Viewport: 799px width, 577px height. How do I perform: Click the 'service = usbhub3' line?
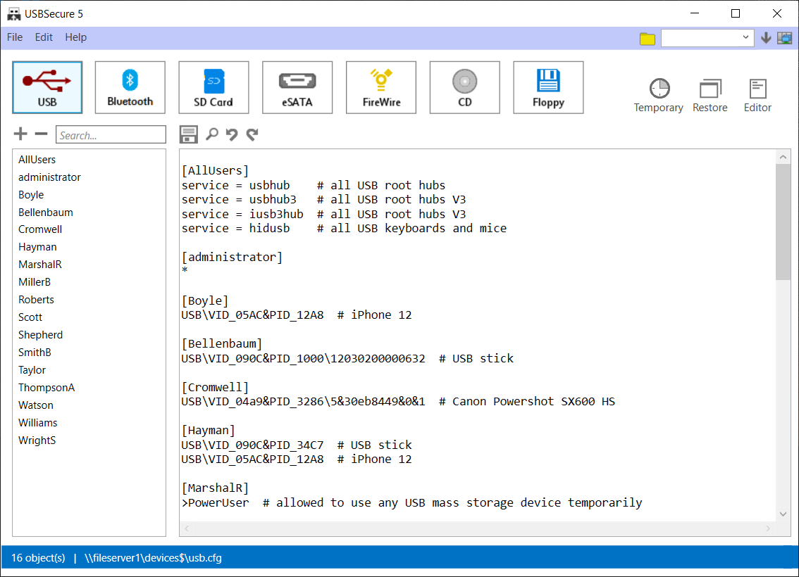coord(323,199)
